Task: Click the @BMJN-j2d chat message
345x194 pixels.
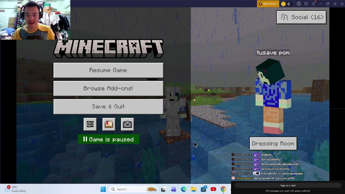Action: (267, 174)
